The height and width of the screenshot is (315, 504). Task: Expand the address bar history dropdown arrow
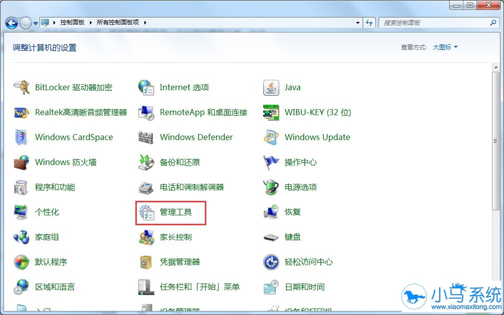[x=358, y=23]
